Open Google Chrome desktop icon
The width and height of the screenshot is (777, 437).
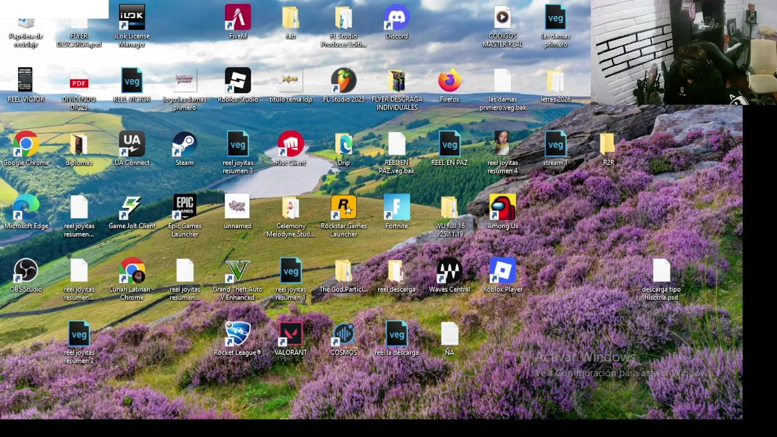tap(26, 144)
